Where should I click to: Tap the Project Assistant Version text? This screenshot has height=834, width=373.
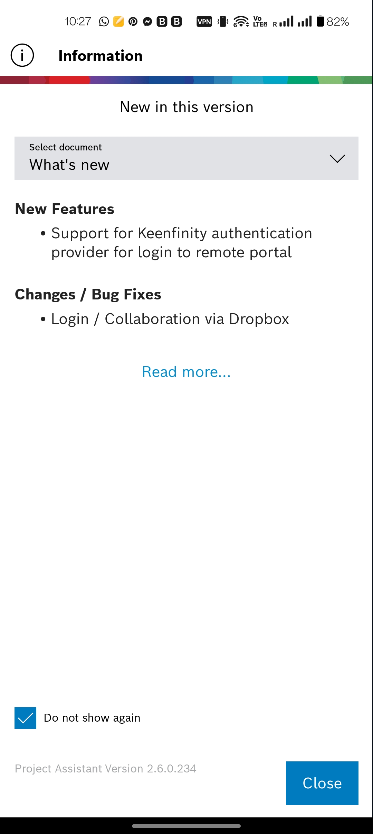106,768
